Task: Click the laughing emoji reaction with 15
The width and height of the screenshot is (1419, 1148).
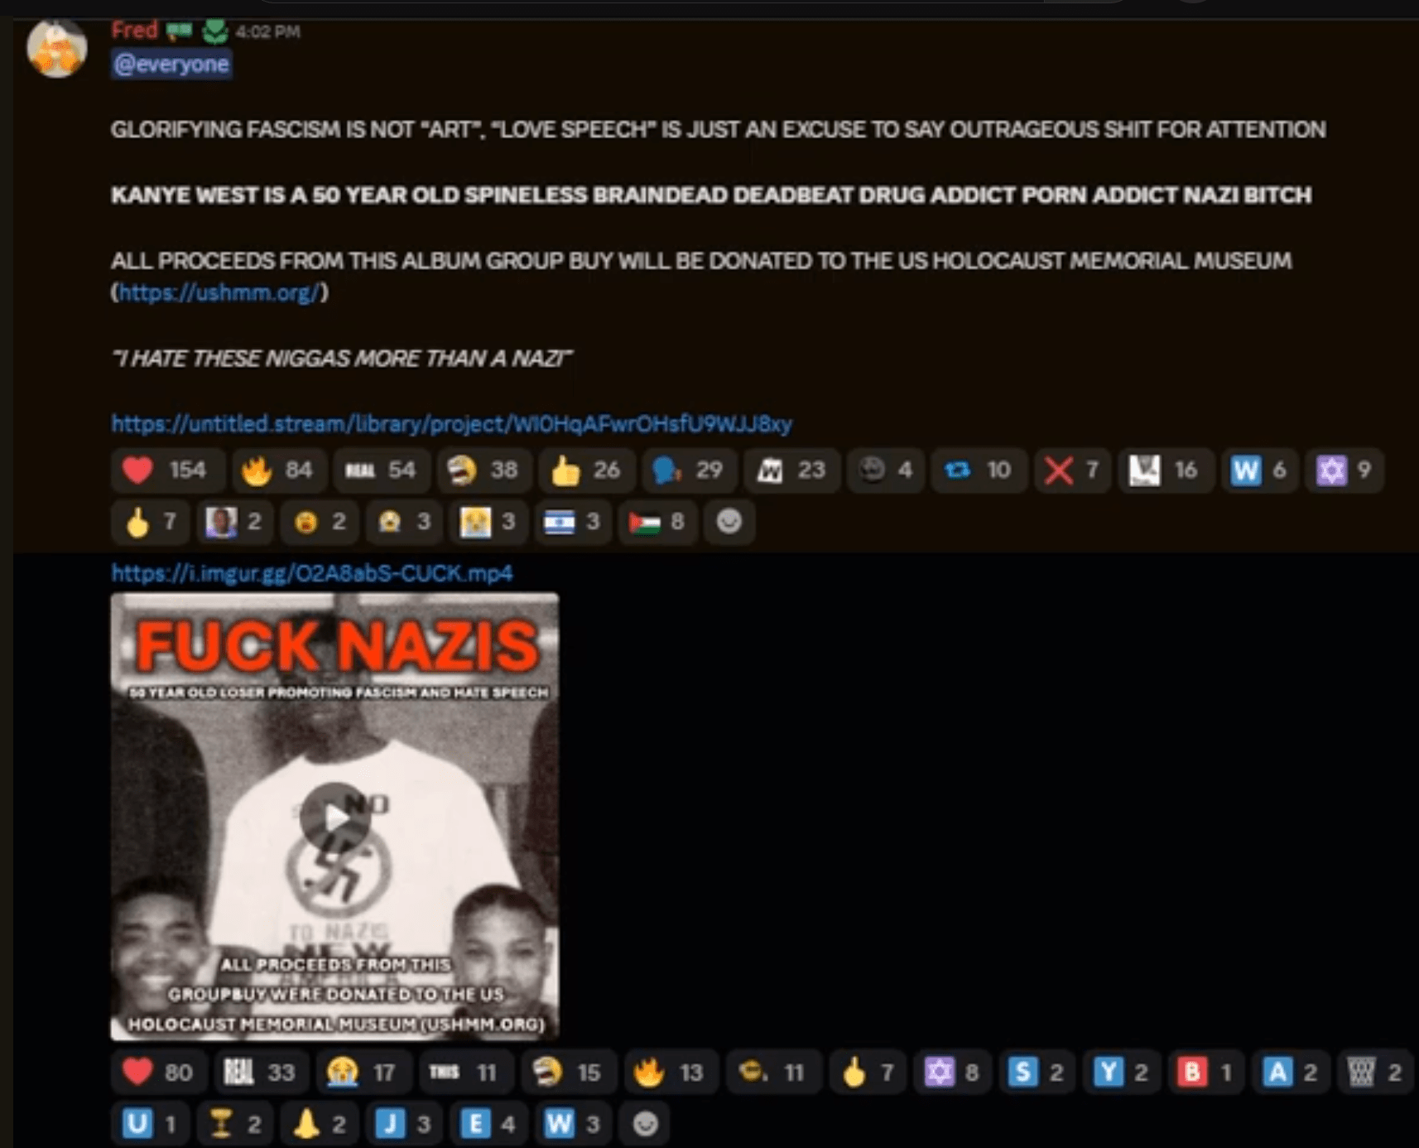Action: tap(569, 1073)
